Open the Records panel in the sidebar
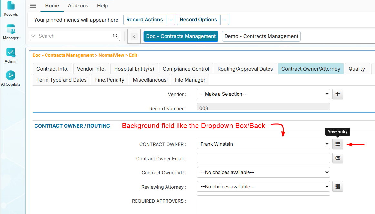 tap(11, 8)
